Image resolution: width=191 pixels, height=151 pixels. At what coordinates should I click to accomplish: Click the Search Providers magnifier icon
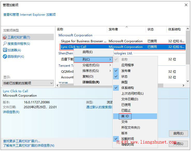(x=5, y=44)
